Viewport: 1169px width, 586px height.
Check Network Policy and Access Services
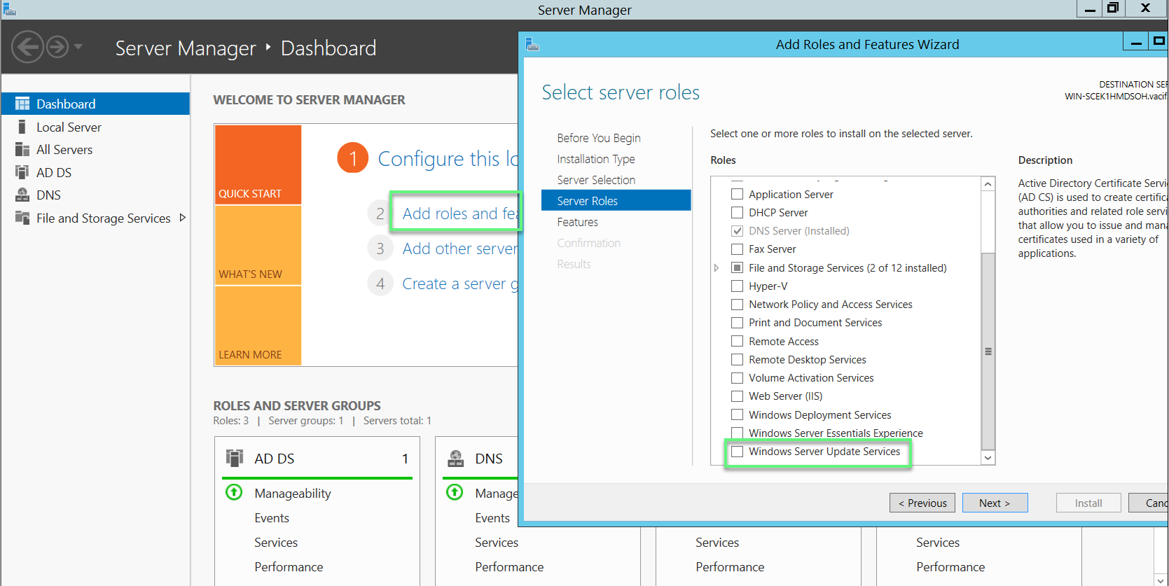tap(737, 304)
